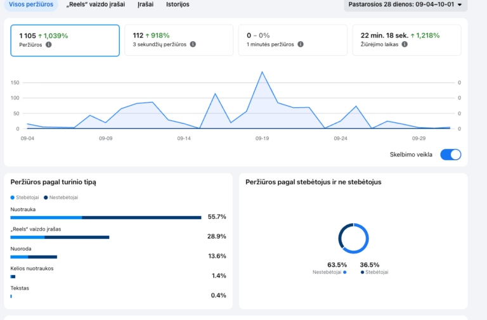The width and height of the screenshot is (487, 320).
Task: Click info icon next to Žiūrėjimo laikas
Action: pos(405,44)
